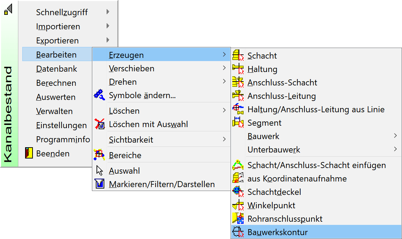Screen dimensions: 402x239
Task: Click the Haltung pipe icon
Action: [238, 69]
